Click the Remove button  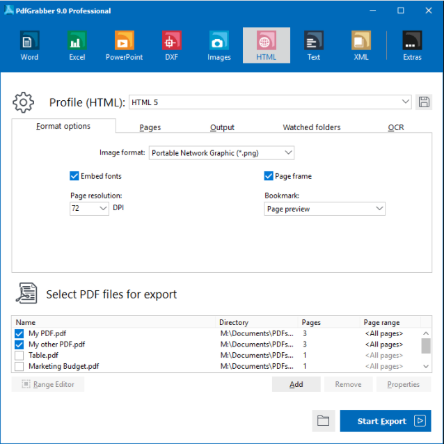[348, 384]
